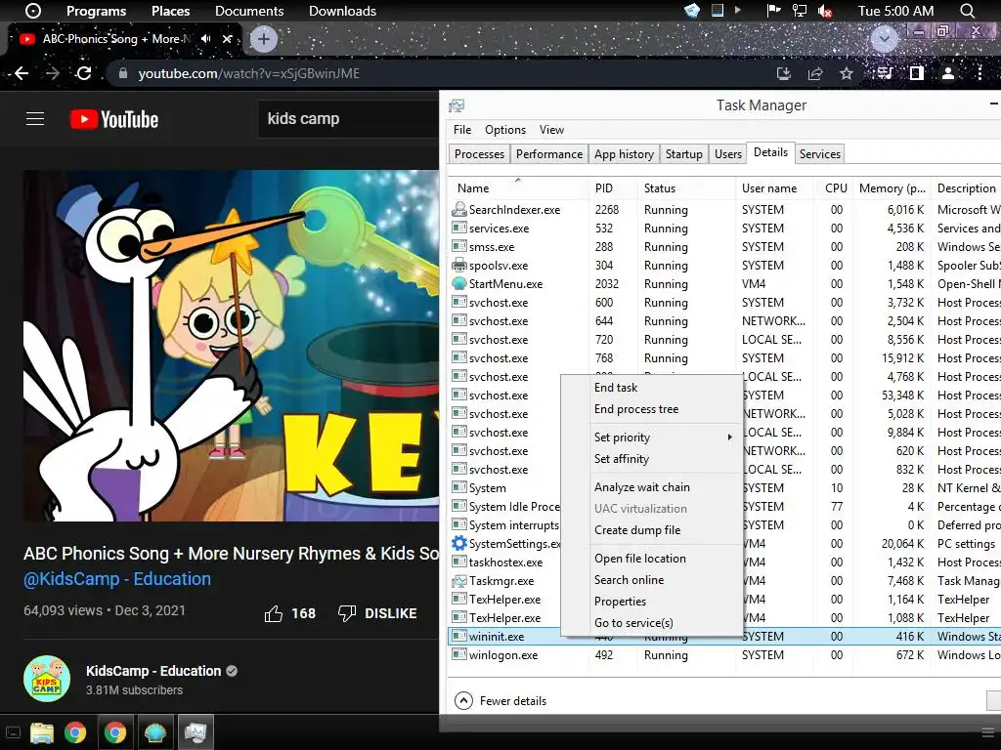Select Open file location
The height and width of the screenshot is (750, 1001).
coord(651,559)
